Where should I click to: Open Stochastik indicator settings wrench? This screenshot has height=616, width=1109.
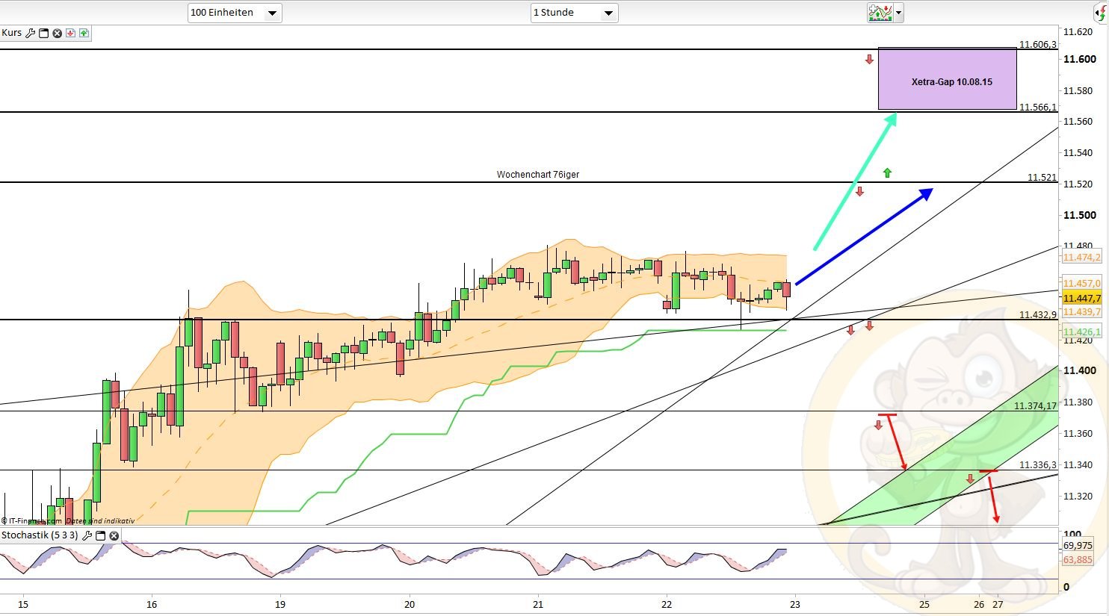[87, 535]
